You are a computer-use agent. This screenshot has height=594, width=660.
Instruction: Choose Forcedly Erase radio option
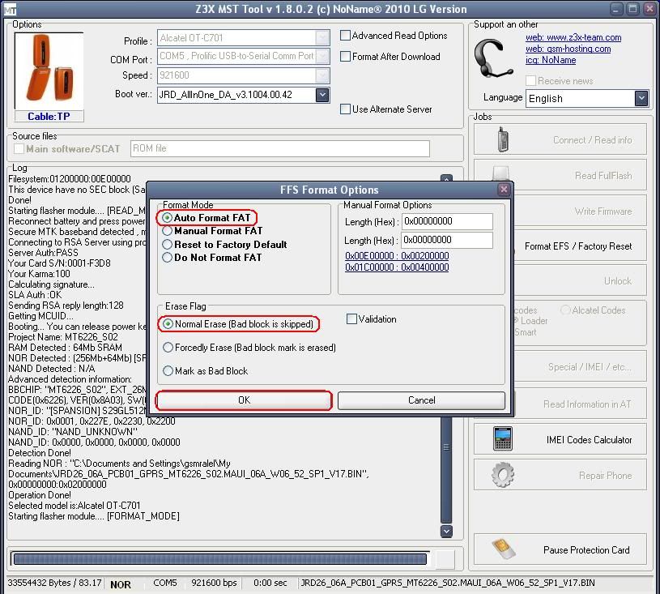point(168,348)
